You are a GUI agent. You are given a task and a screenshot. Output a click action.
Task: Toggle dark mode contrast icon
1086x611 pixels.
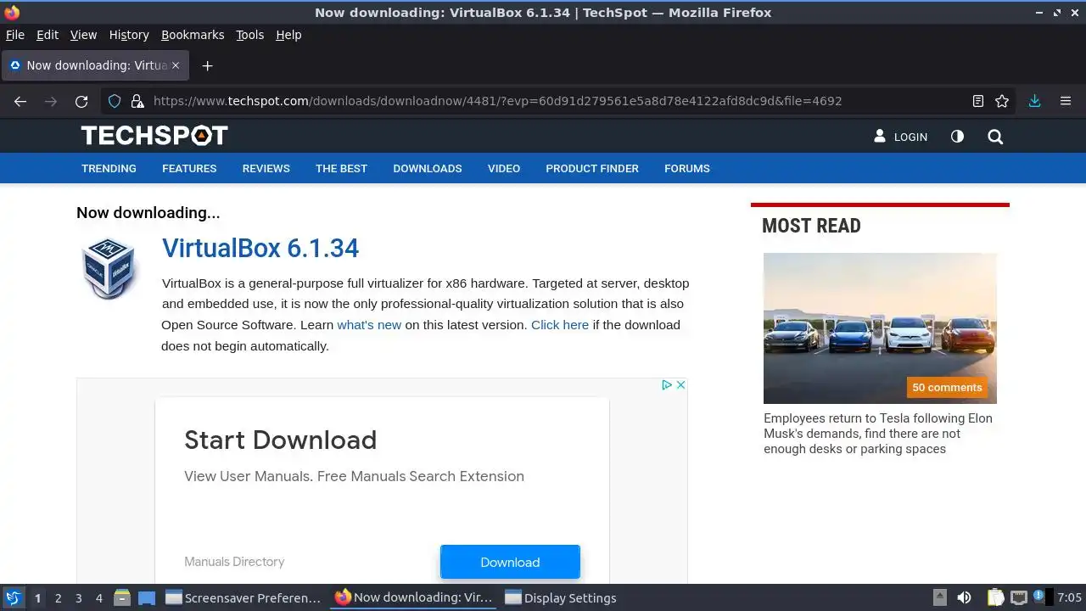[957, 137]
